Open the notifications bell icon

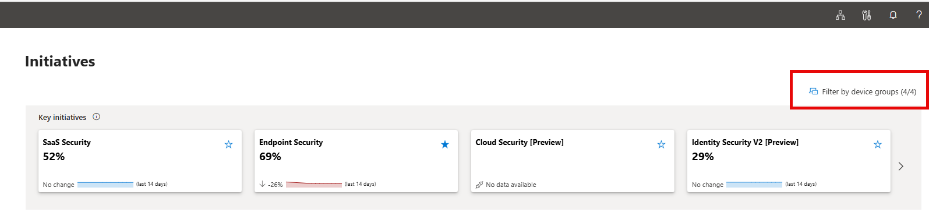(x=893, y=15)
